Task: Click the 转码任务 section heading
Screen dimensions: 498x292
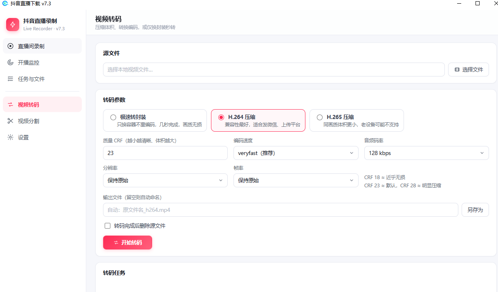Action: 114,273
